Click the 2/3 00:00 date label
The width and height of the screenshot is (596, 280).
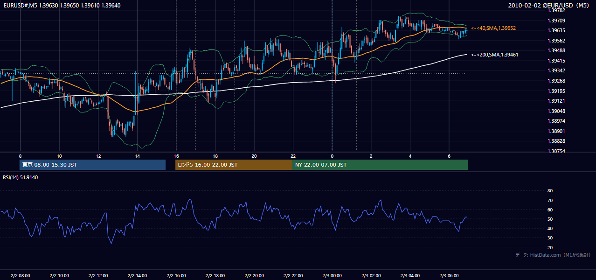click(x=332, y=276)
